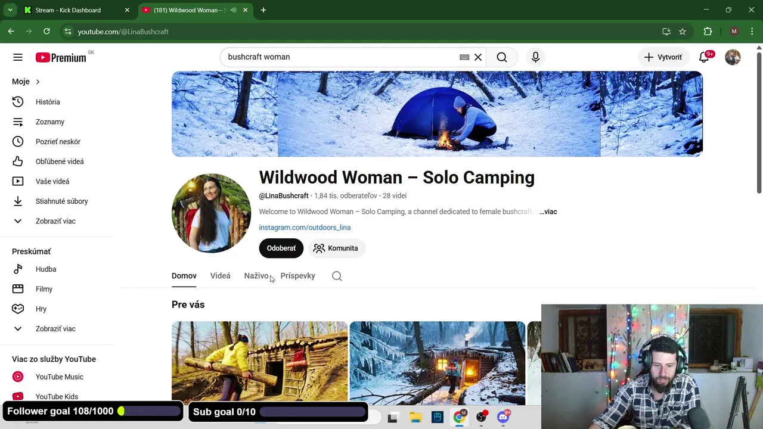Open Chrome three-dot menu
The image size is (763, 429).
click(x=752, y=32)
